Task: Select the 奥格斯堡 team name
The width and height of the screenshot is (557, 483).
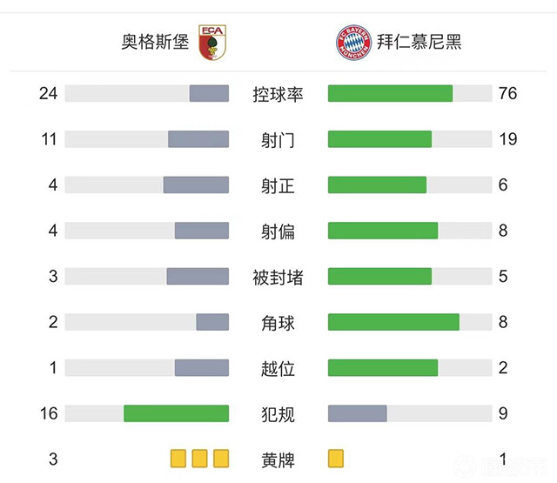Action: point(155,42)
